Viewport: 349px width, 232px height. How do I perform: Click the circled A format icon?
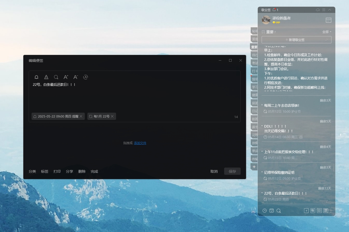[x=86, y=77]
